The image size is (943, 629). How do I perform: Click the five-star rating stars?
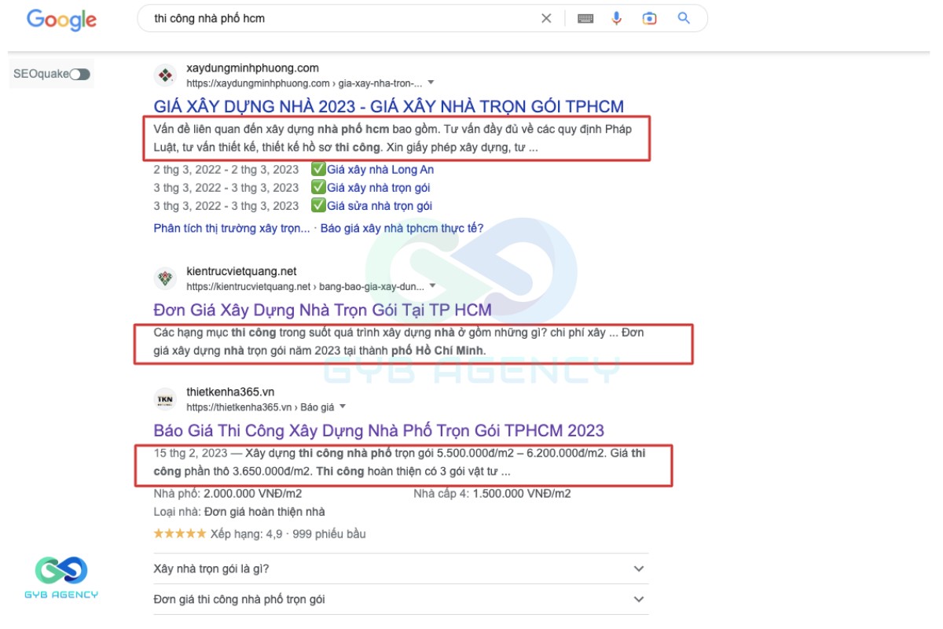[x=179, y=534]
